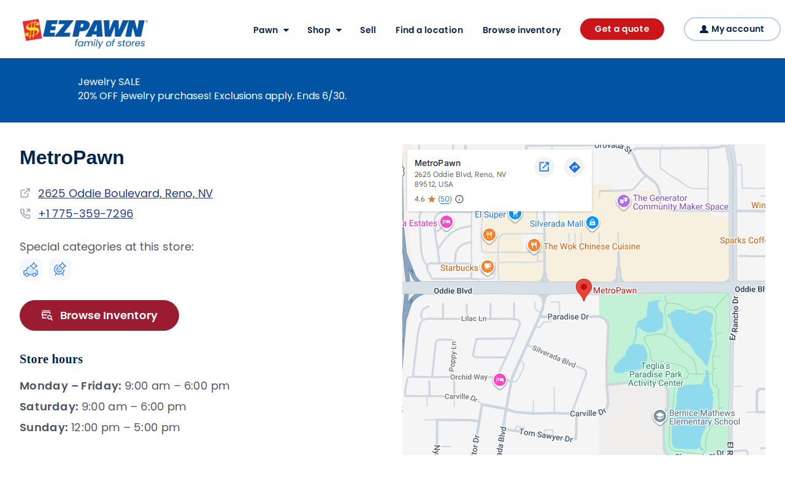Screen dimensions: 785x490
Task: Click the Starbucks coffee marker
Action: click(x=487, y=267)
